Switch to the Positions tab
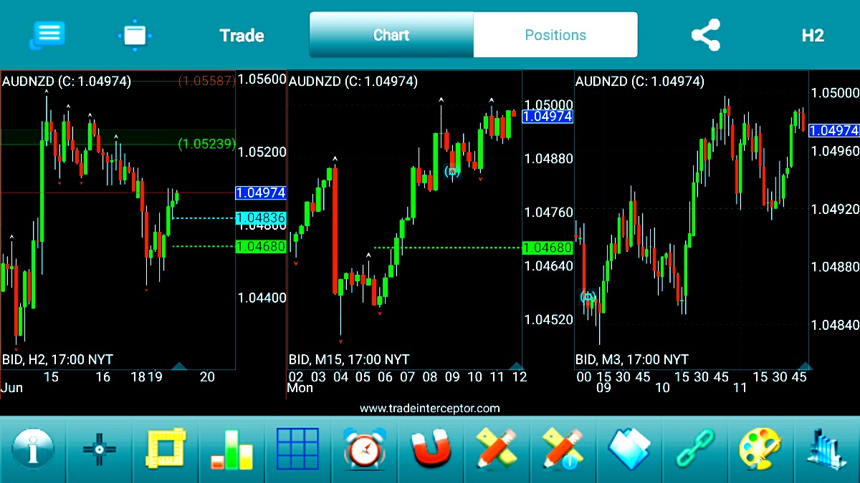The image size is (860, 483). tap(555, 34)
